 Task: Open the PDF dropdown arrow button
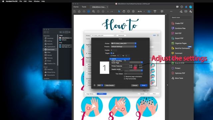(102, 85)
